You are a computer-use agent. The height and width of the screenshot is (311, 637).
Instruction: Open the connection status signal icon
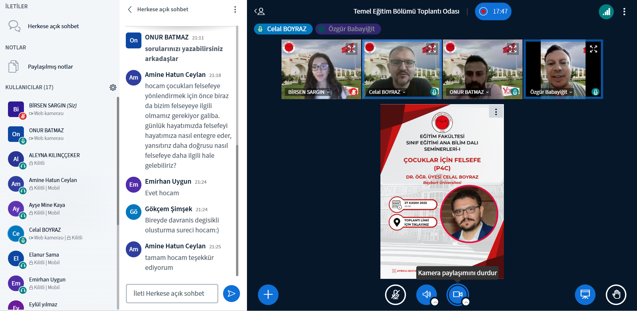point(606,12)
